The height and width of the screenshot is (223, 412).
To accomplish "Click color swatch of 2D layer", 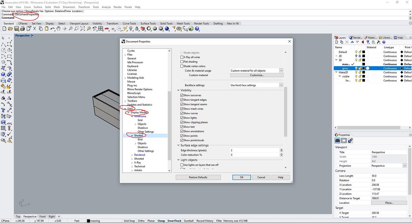I will pyautogui.click(x=363, y=56).
